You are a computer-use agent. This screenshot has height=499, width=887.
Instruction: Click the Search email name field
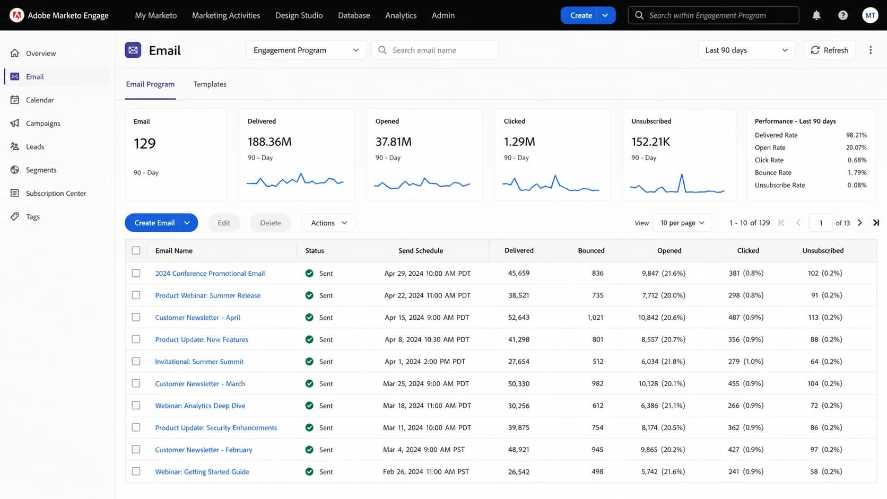click(x=435, y=50)
